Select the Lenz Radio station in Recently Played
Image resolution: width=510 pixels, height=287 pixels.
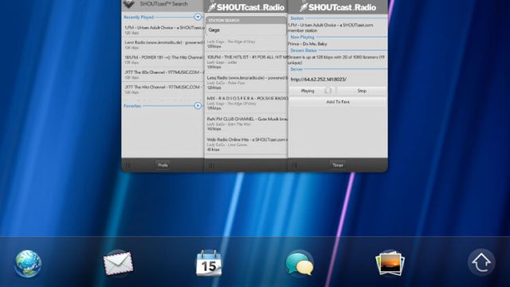click(x=163, y=45)
